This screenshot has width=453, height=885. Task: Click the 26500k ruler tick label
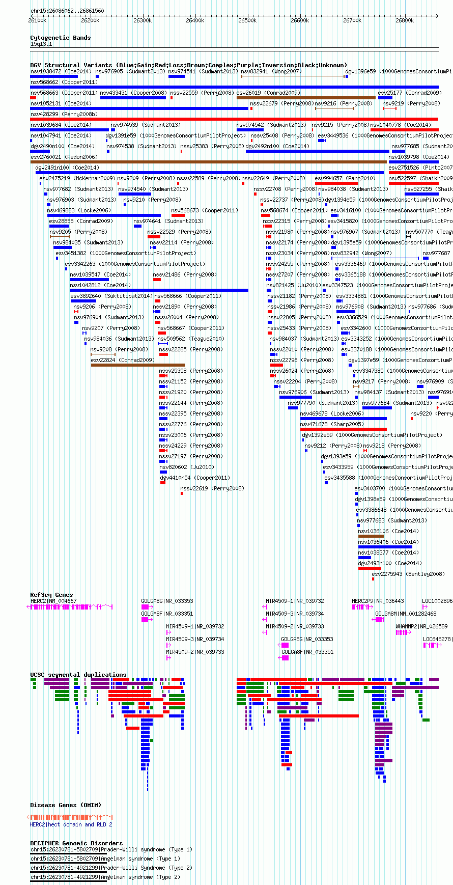click(247, 20)
